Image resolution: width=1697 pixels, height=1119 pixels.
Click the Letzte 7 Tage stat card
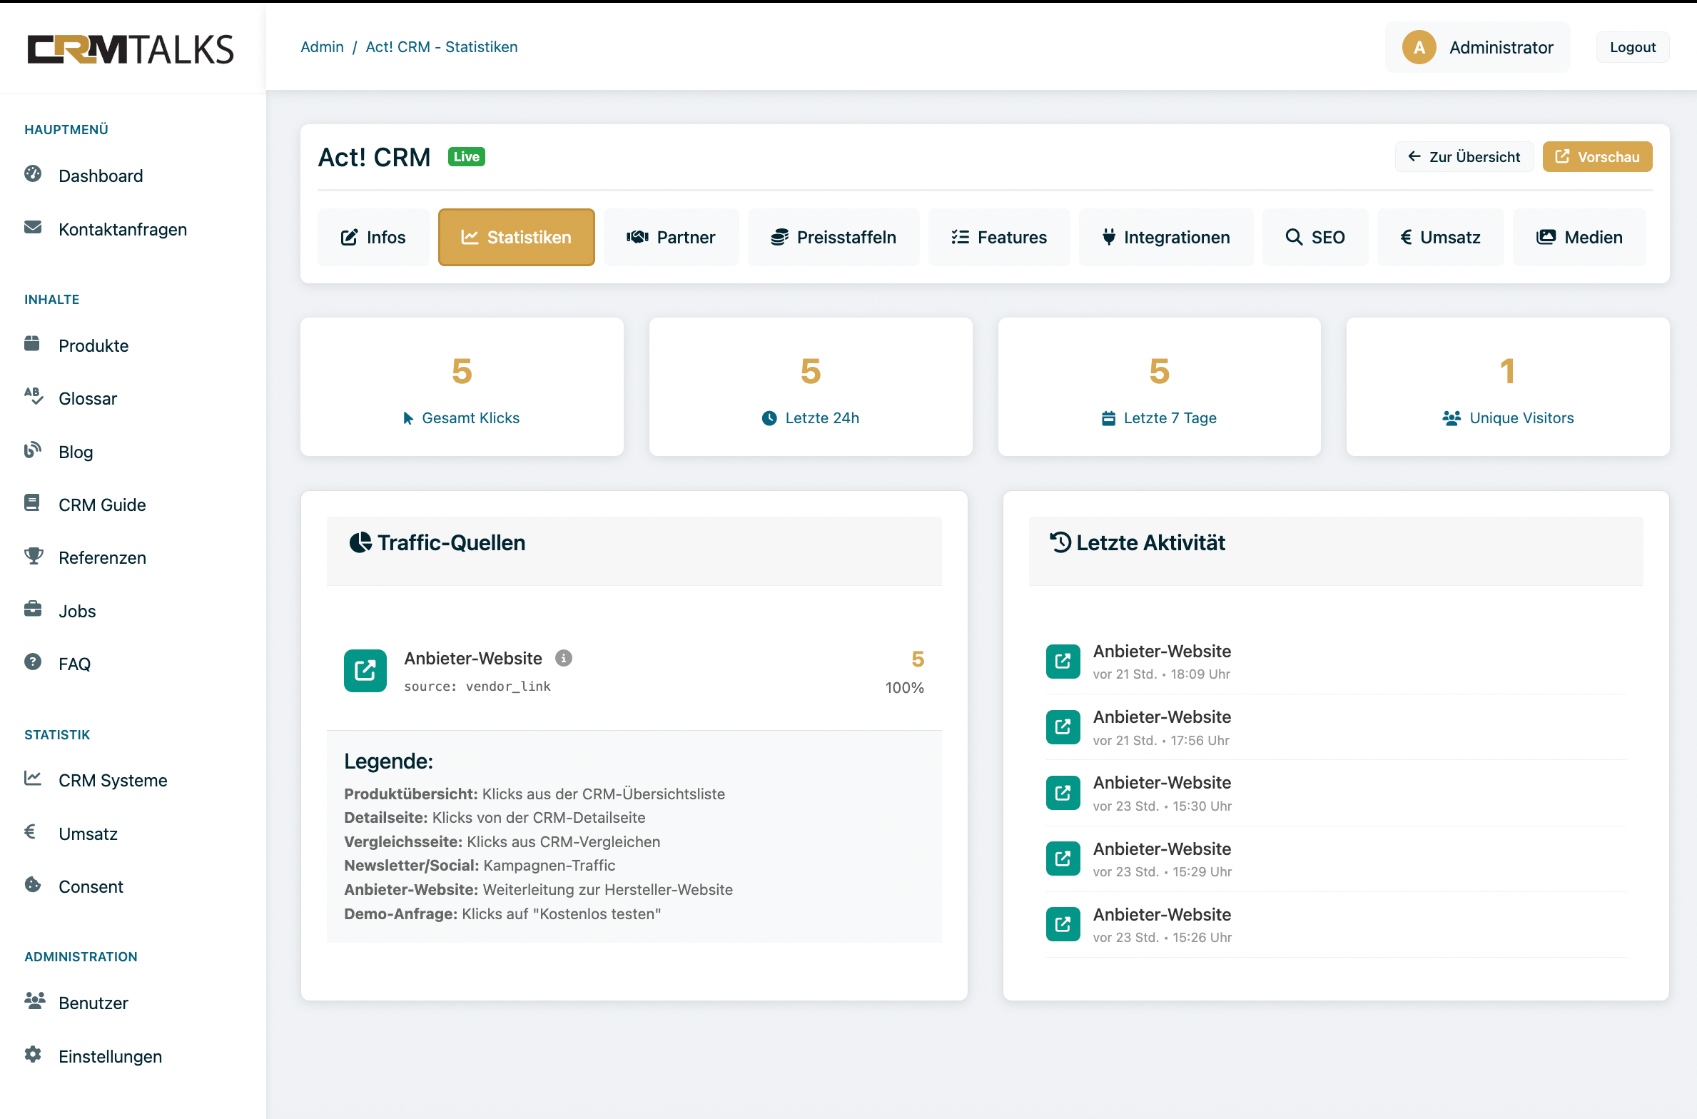point(1160,387)
